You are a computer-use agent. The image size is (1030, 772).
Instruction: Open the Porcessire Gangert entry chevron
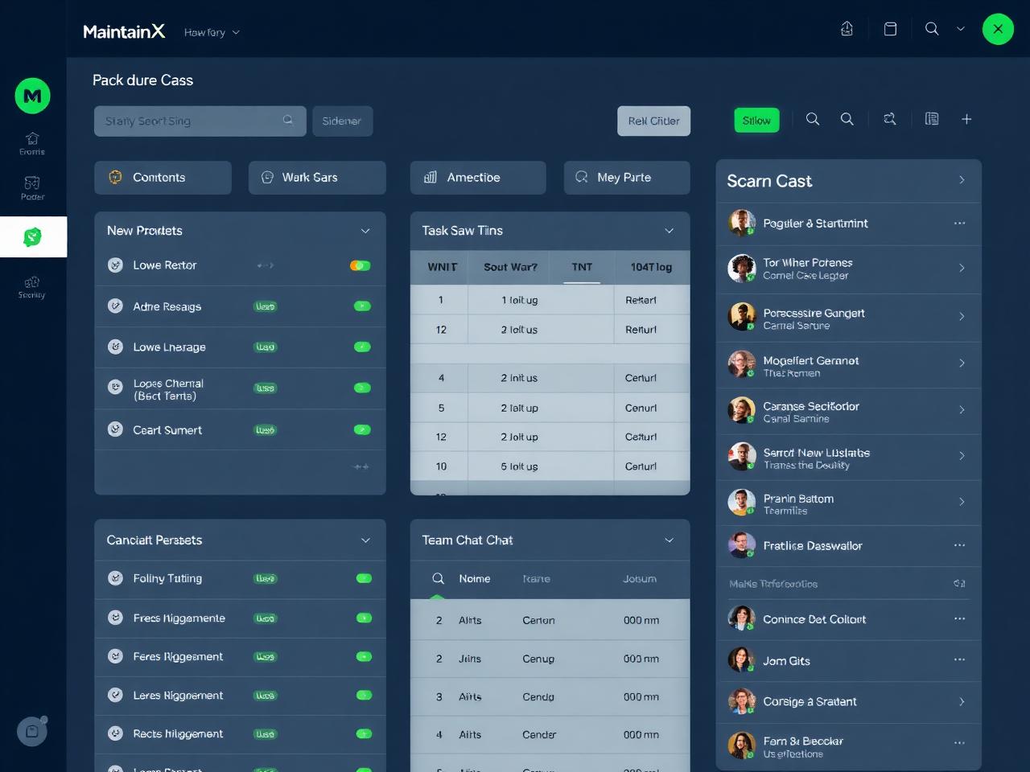(x=962, y=317)
